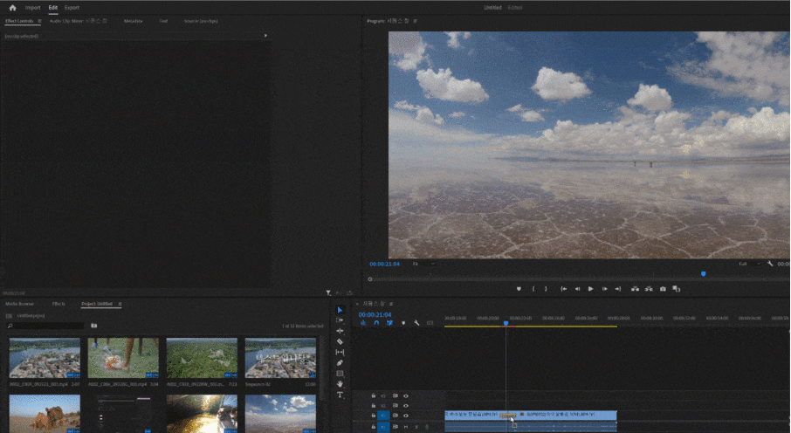Open Program monitor wrench settings

point(770,264)
